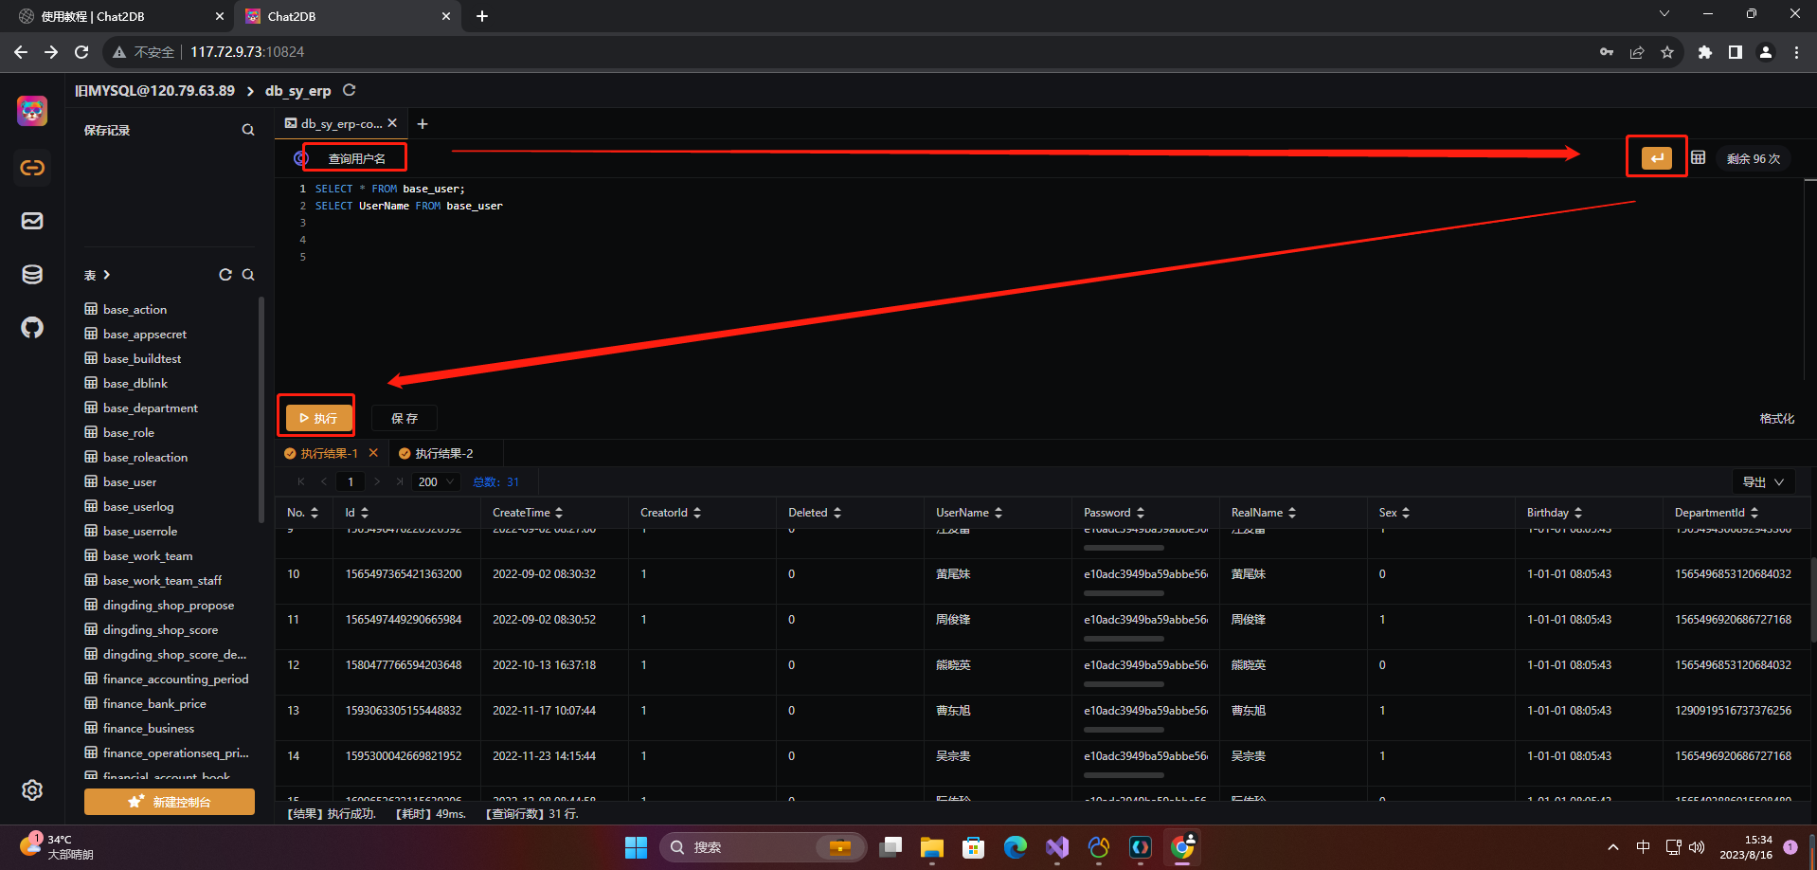Open File Explorer from the taskbar
This screenshot has width=1817, height=870.
click(x=932, y=847)
